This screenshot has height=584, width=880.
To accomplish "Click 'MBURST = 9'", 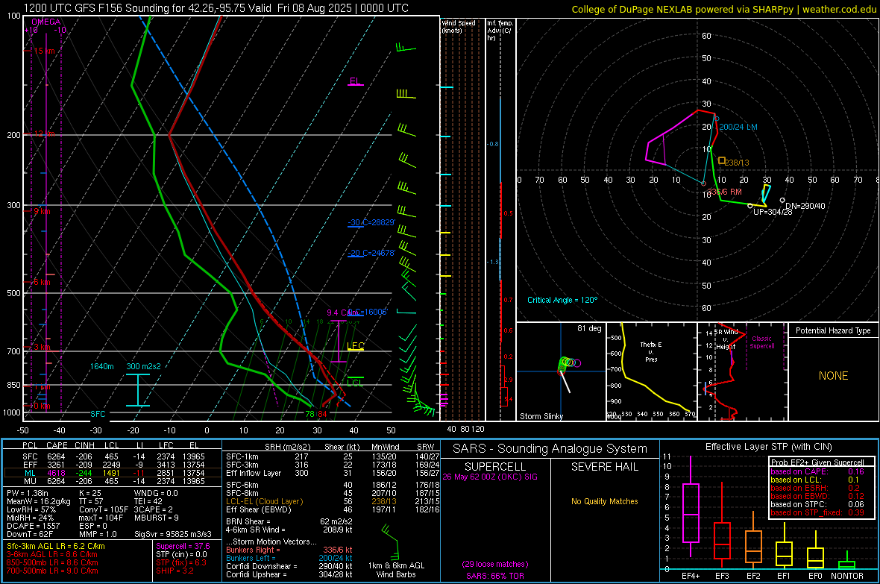I will point(156,518).
